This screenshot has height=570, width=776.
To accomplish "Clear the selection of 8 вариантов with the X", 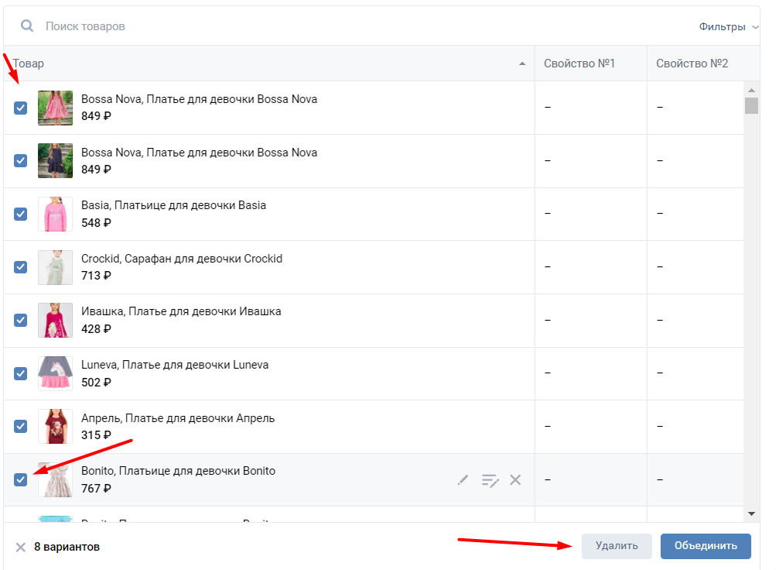I will click(21, 547).
